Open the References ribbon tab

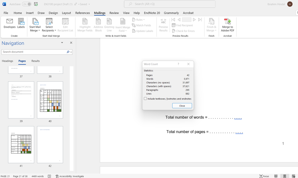point(82,13)
